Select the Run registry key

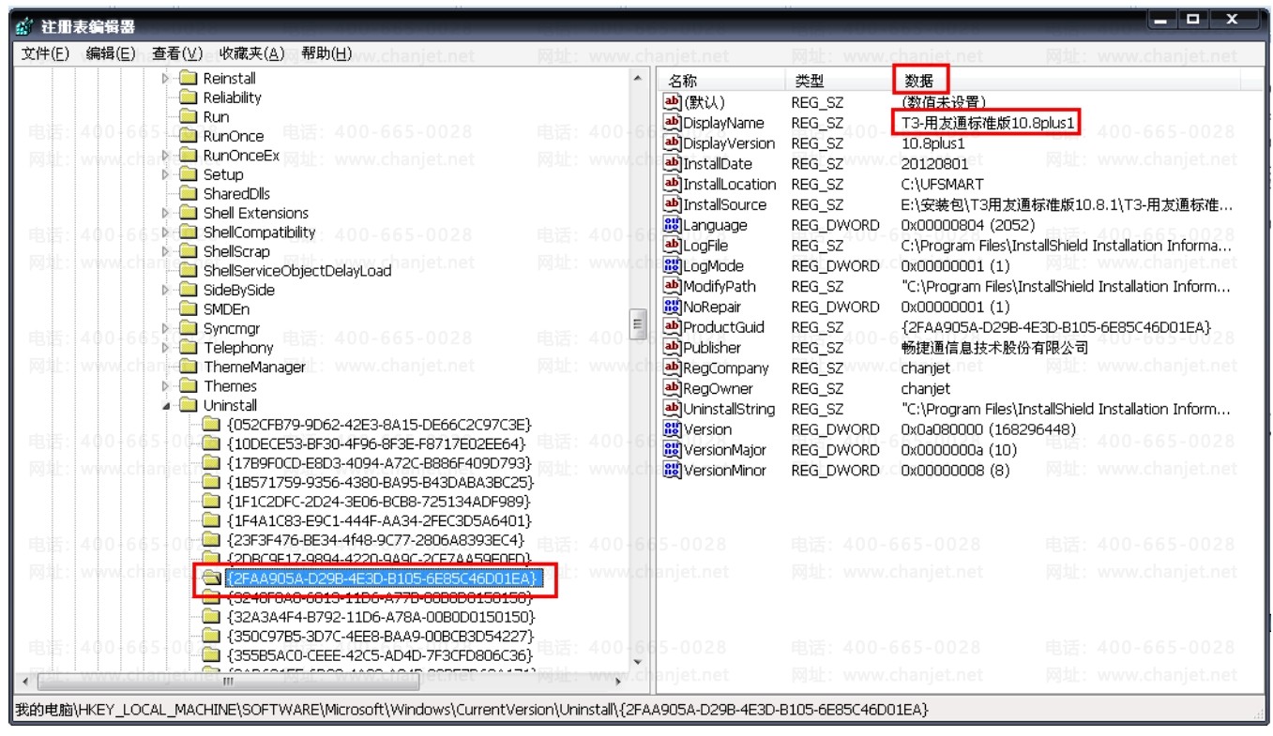pos(216,117)
